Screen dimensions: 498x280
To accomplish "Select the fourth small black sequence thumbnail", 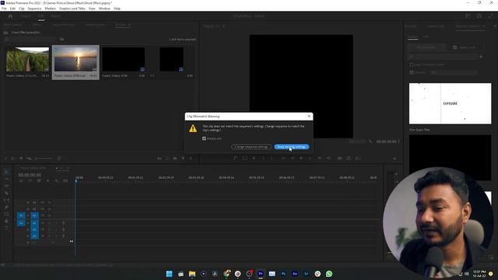I will tap(171, 59).
